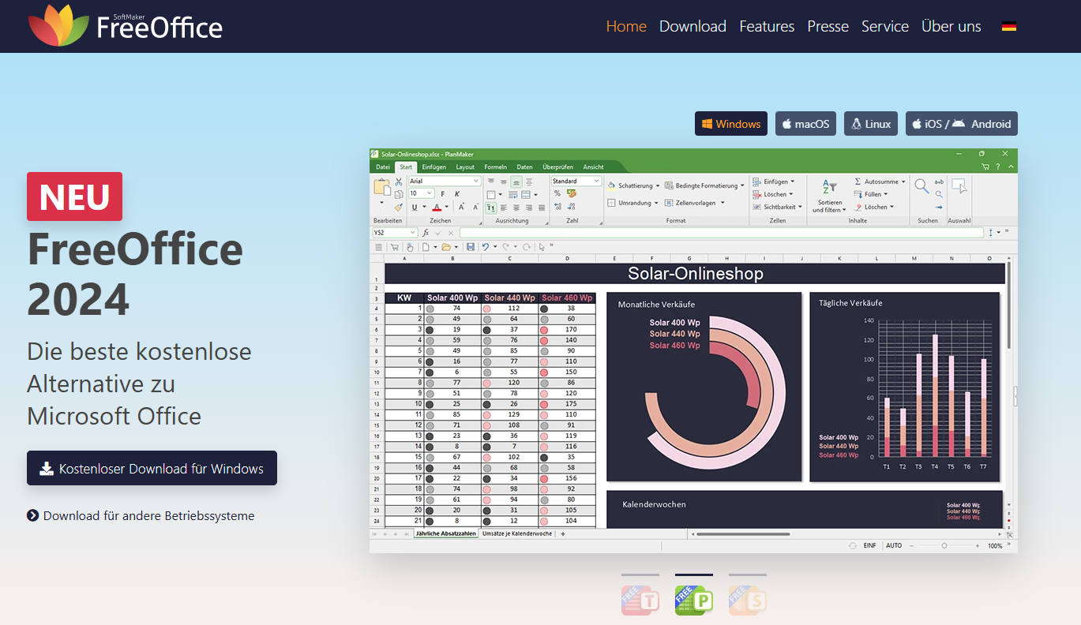Viewport: 1081px width, 625px height.
Task: Click the red font color A icon
Action: click(x=436, y=207)
